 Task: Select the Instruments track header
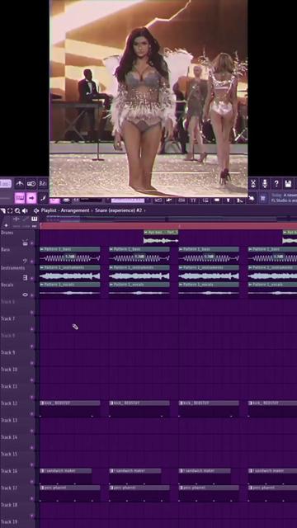[x=17, y=273]
